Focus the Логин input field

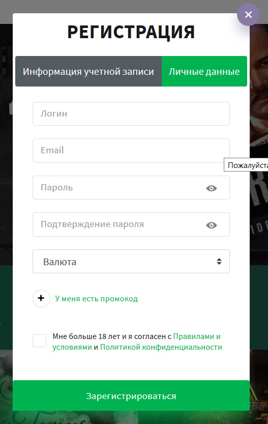coord(131,114)
